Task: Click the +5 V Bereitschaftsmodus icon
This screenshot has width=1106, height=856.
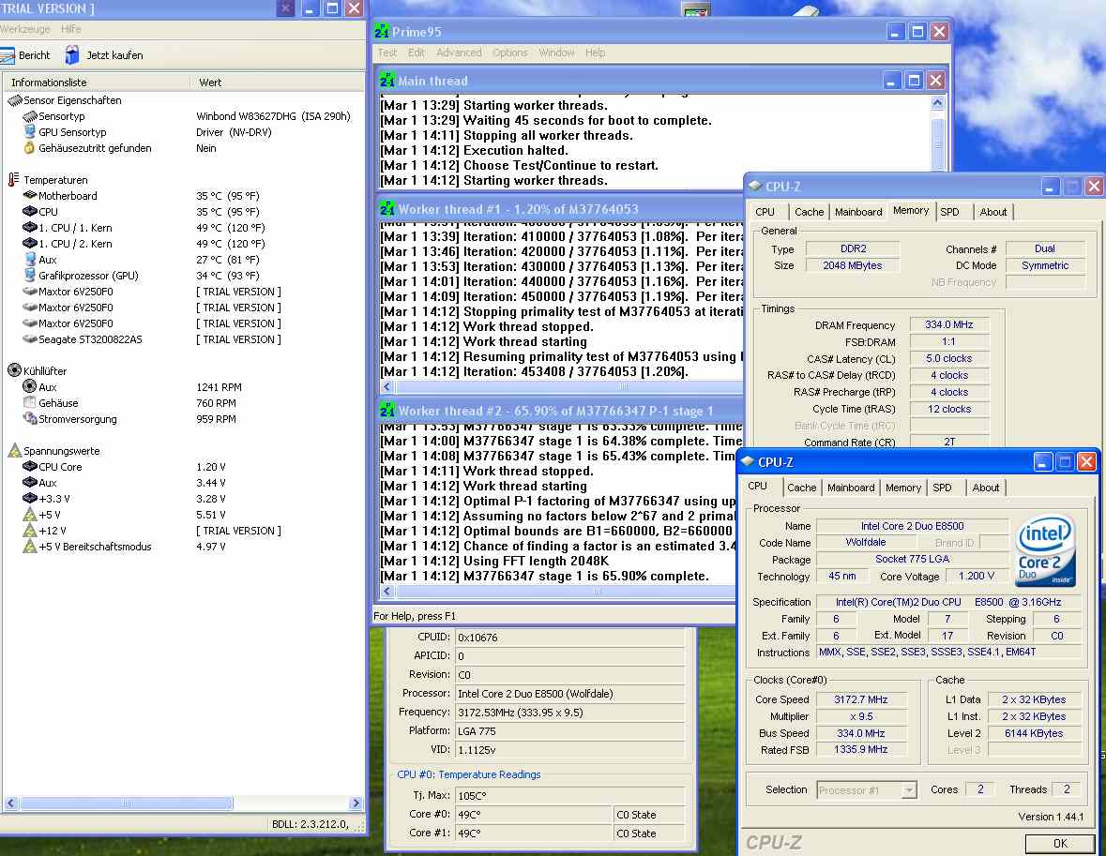Action: [30, 547]
